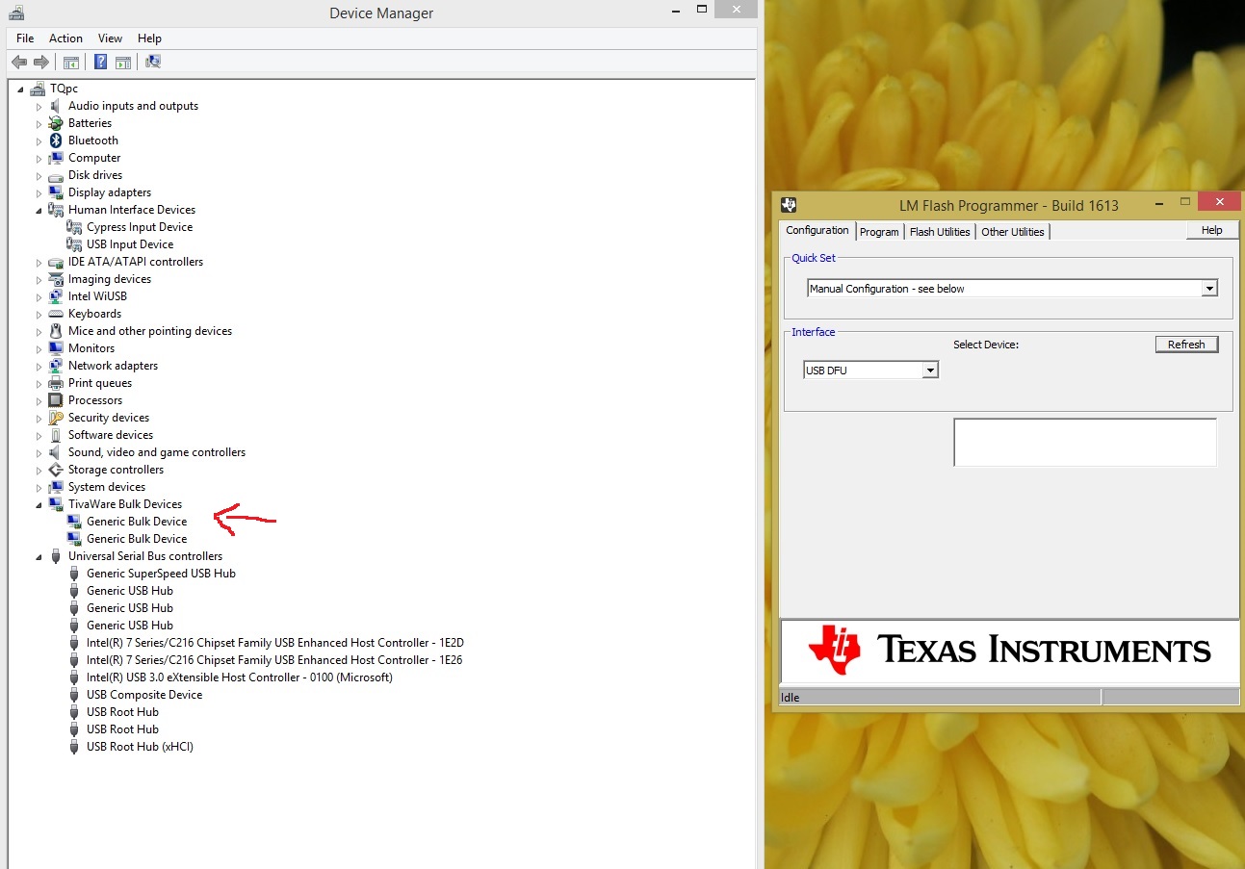This screenshot has height=869, width=1245.
Task: Click the TivaWare Bulk Devices category icon
Action: 56,504
